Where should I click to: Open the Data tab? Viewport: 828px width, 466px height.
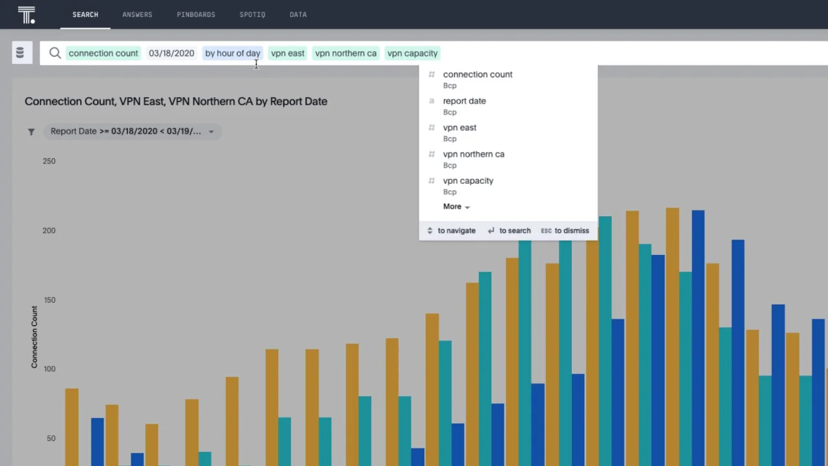click(298, 14)
